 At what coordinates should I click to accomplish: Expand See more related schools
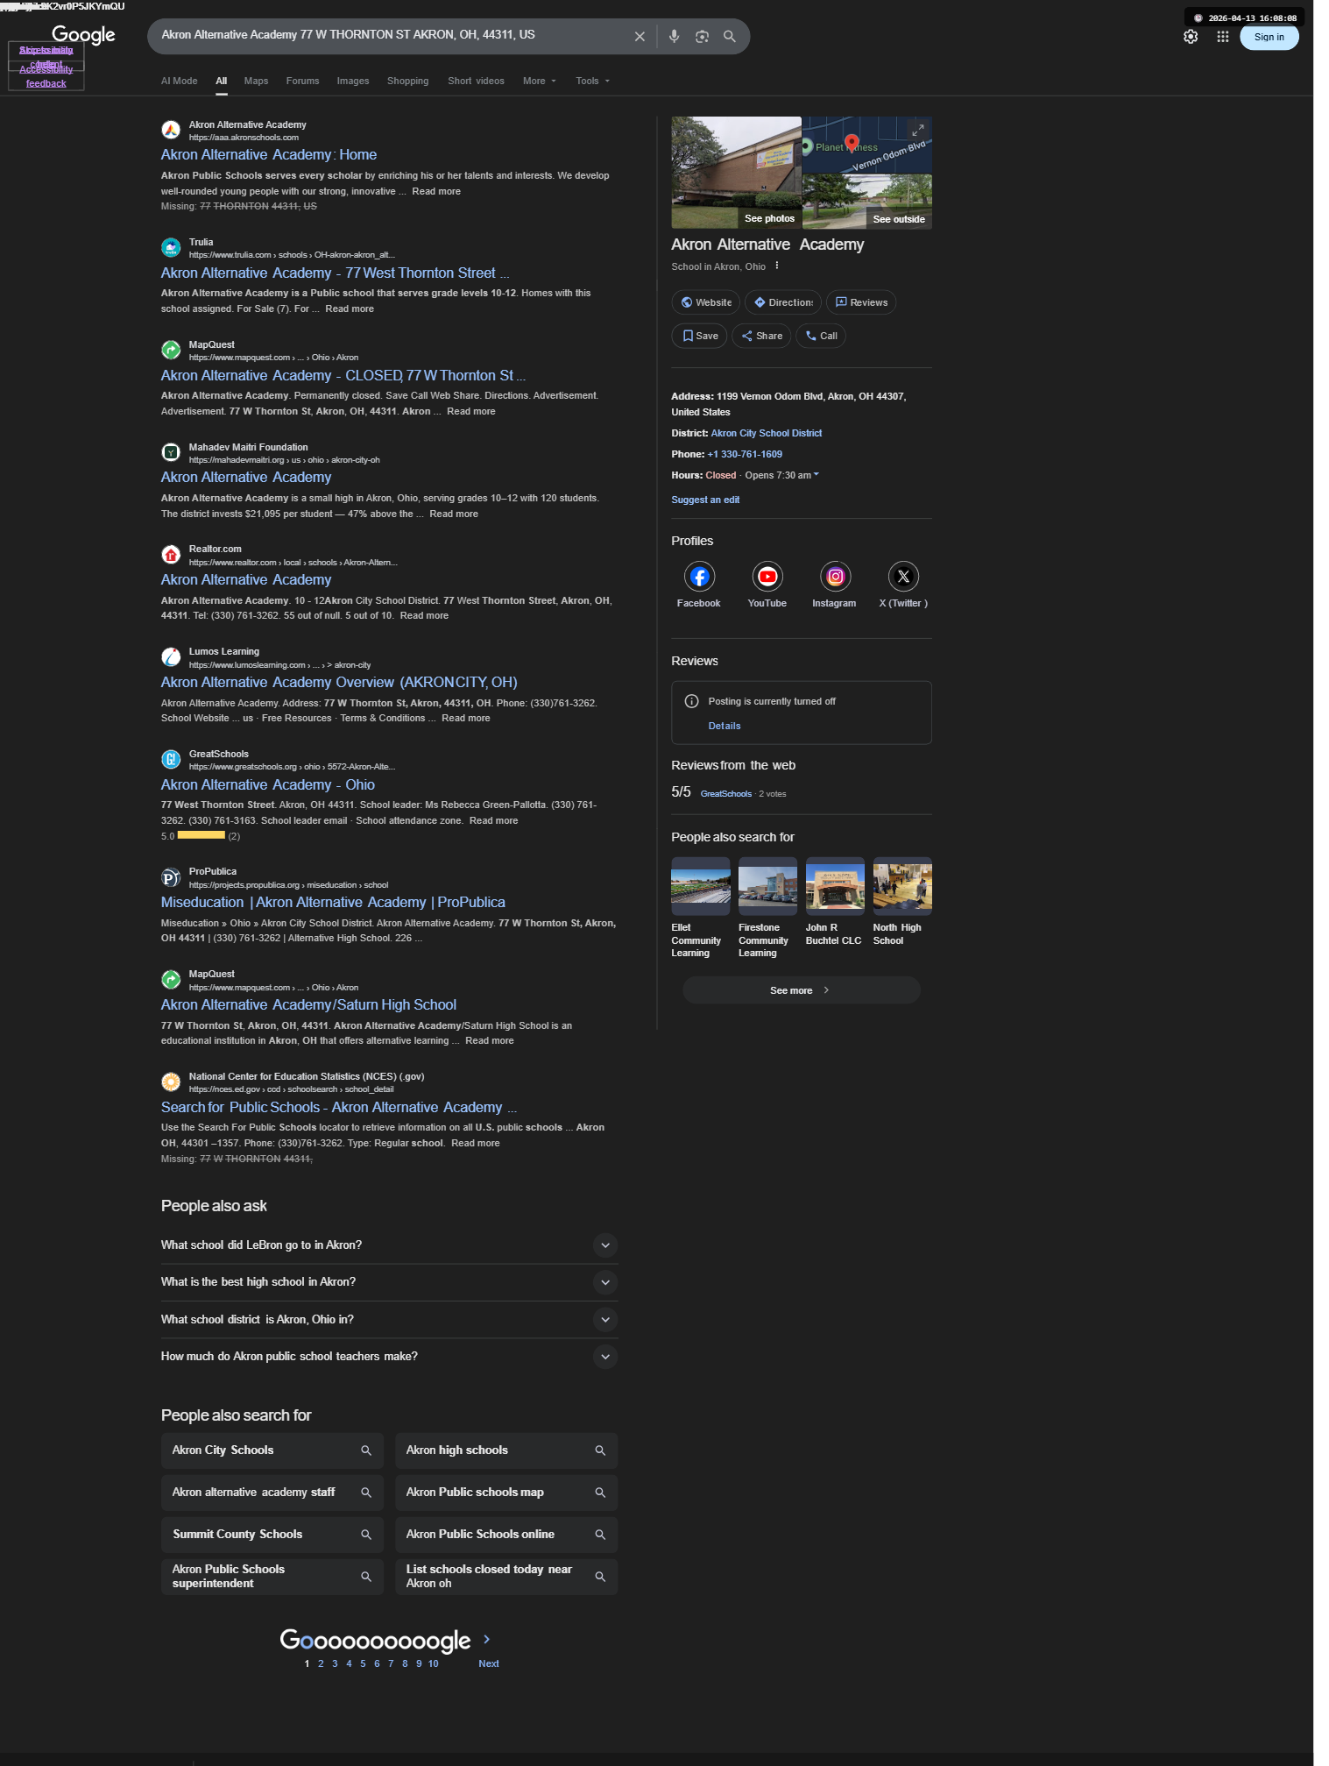(802, 990)
